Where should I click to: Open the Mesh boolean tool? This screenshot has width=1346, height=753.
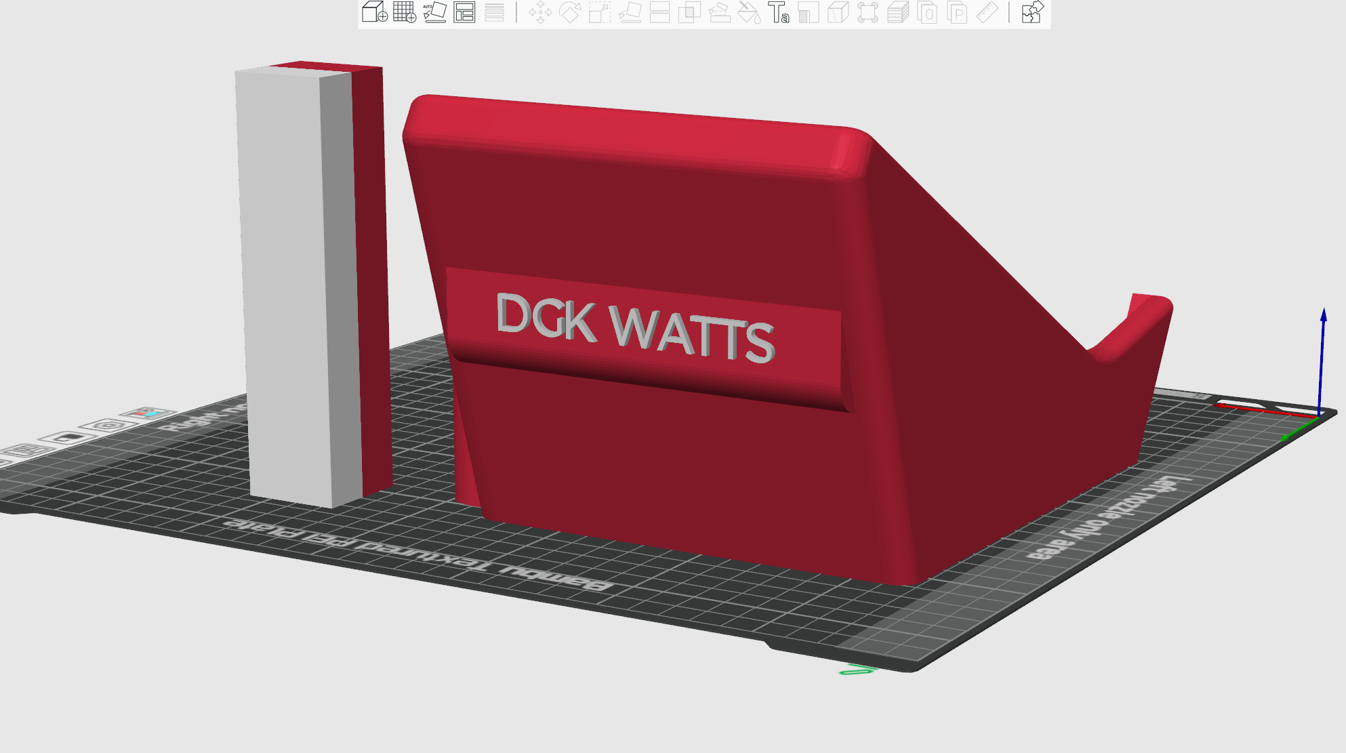689,12
